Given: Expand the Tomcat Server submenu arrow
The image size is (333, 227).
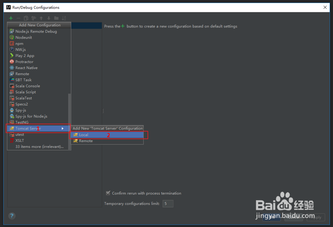Looking at the screenshot, I should [x=63, y=128].
